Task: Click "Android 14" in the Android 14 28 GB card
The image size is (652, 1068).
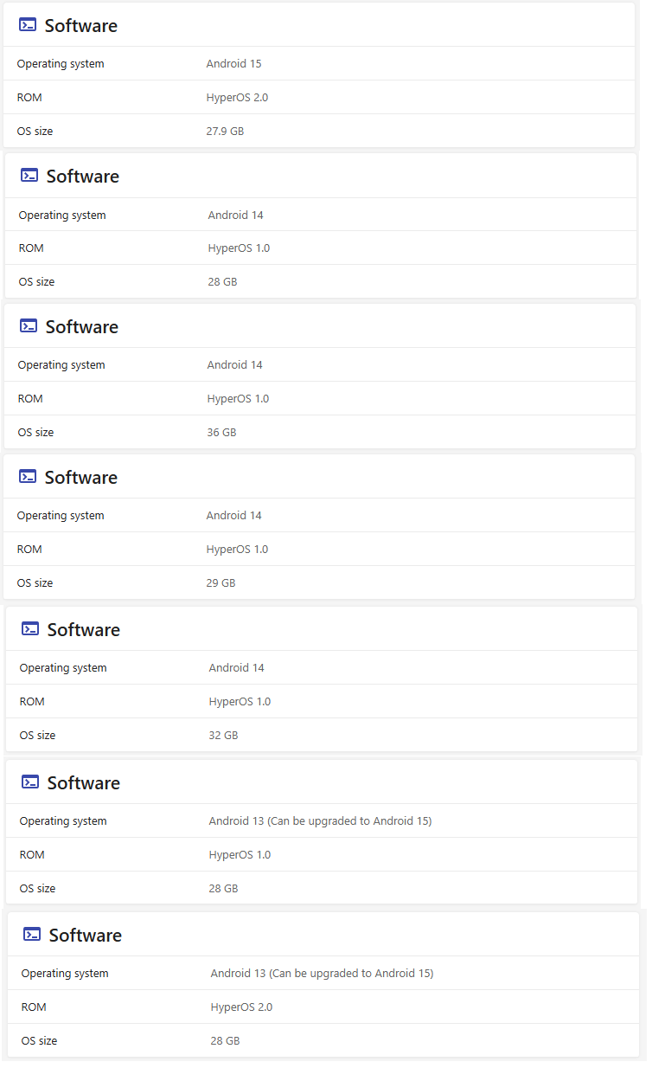Action: pos(235,216)
